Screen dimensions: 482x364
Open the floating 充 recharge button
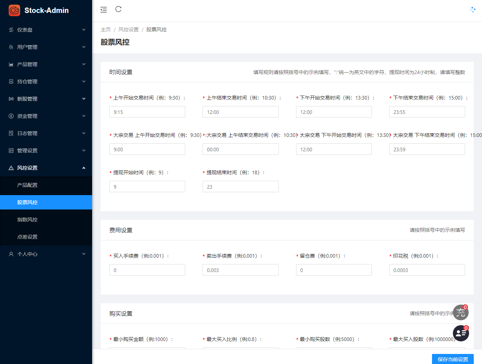[461, 312]
